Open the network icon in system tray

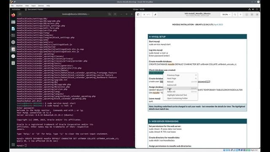point(249,9)
